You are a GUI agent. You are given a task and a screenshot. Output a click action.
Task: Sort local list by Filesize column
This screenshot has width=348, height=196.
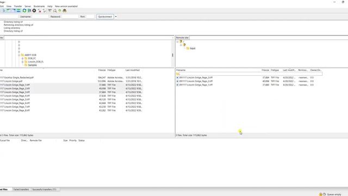point(102,70)
